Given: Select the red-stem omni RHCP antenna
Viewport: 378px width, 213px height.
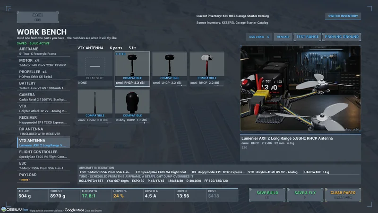Looking at the screenshot, I should [x=207, y=69].
